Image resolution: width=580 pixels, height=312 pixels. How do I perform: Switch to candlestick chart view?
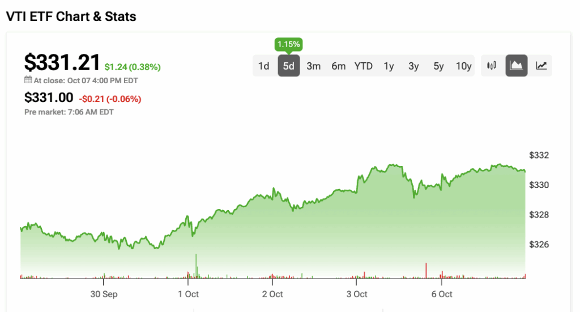pyautogui.click(x=492, y=66)
